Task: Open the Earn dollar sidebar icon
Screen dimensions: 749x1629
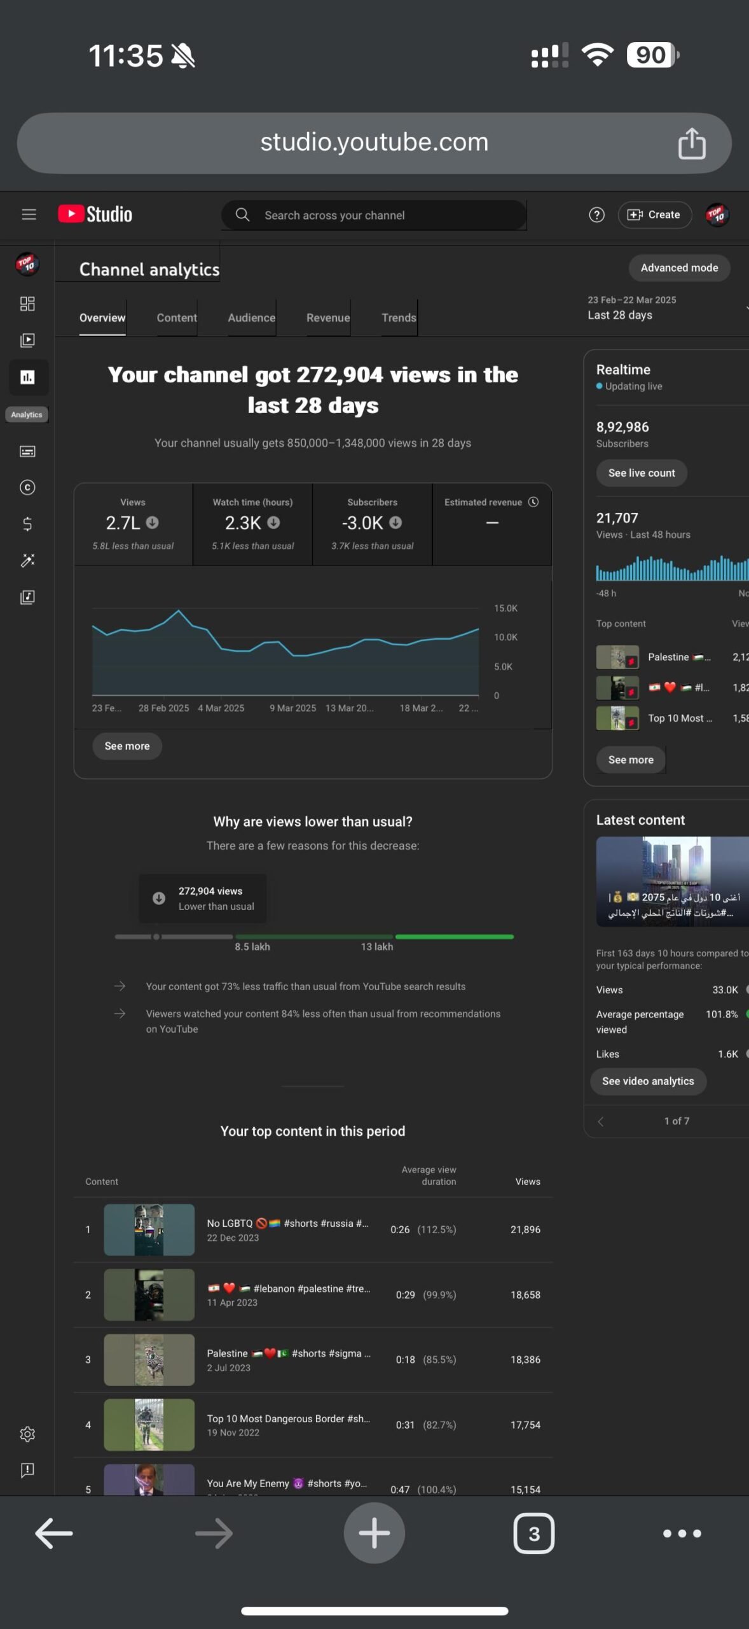Action: pyautogui.click(x=27, y=524)
